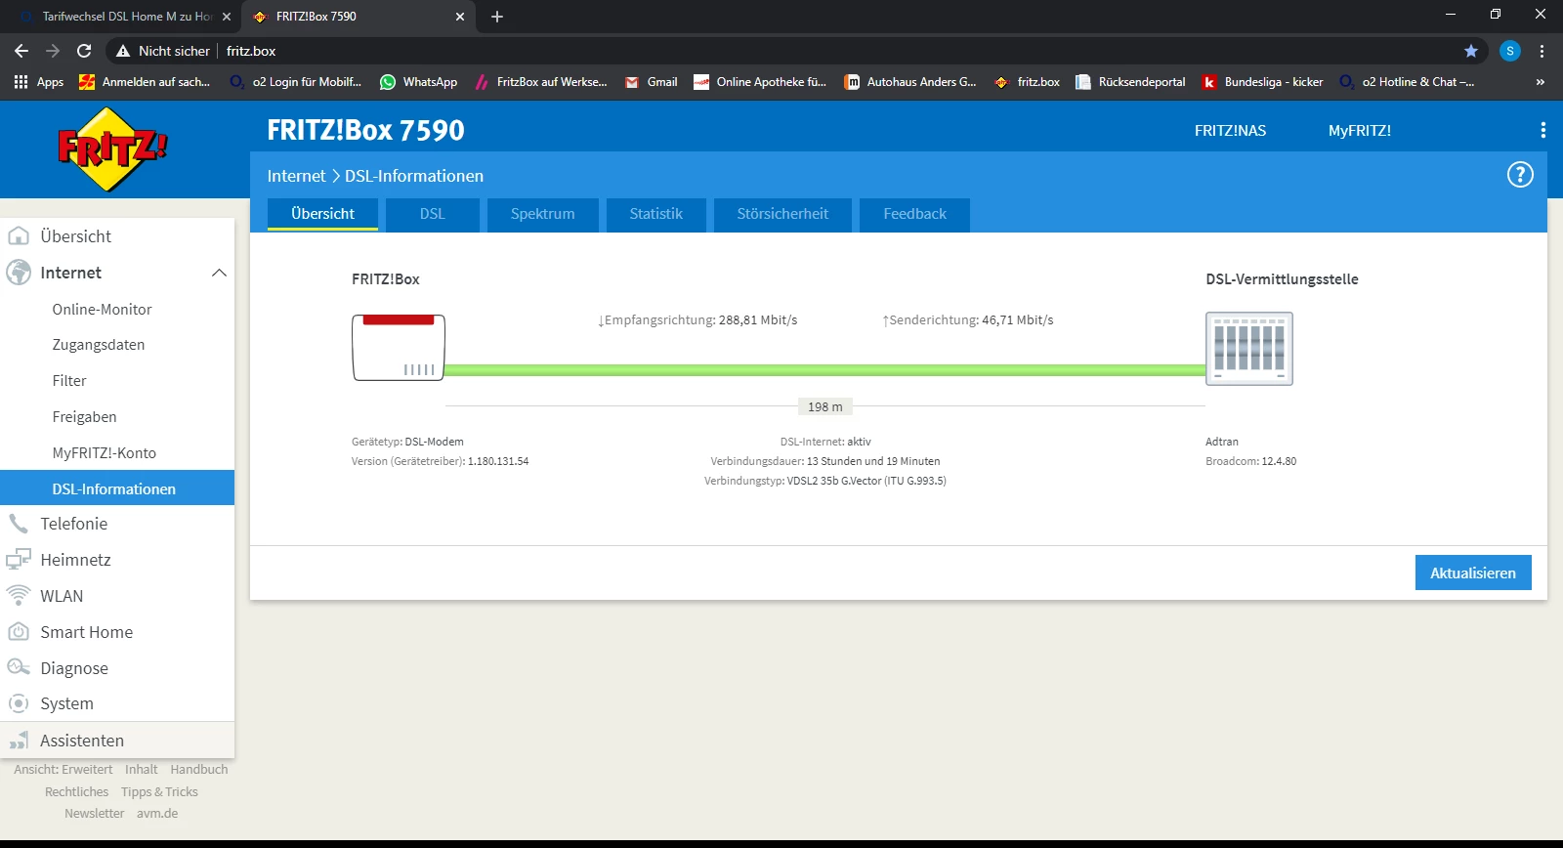Open the help question mark icon
The image size is (1563, 848).
(x=1520, y=175)
